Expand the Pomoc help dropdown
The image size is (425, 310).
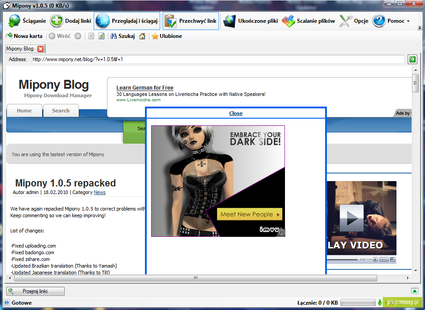[391, 21]
